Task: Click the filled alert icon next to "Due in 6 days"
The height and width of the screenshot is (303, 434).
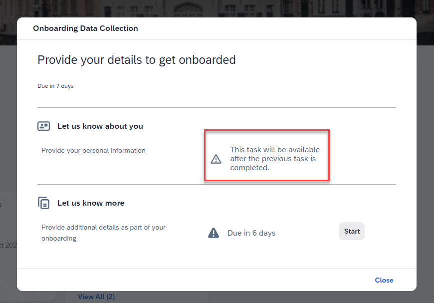Action: coord(214,233)
